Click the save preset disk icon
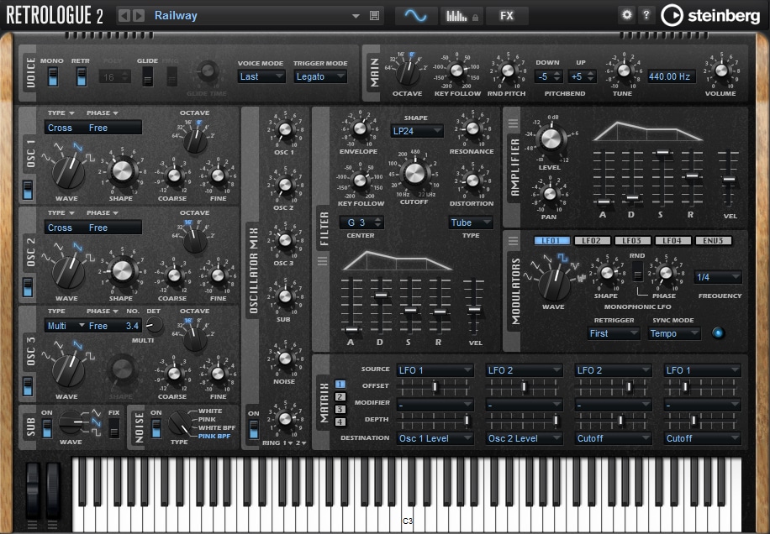Image resolution: width=770 pixels, height=534 pixels. tap(375, 15)
